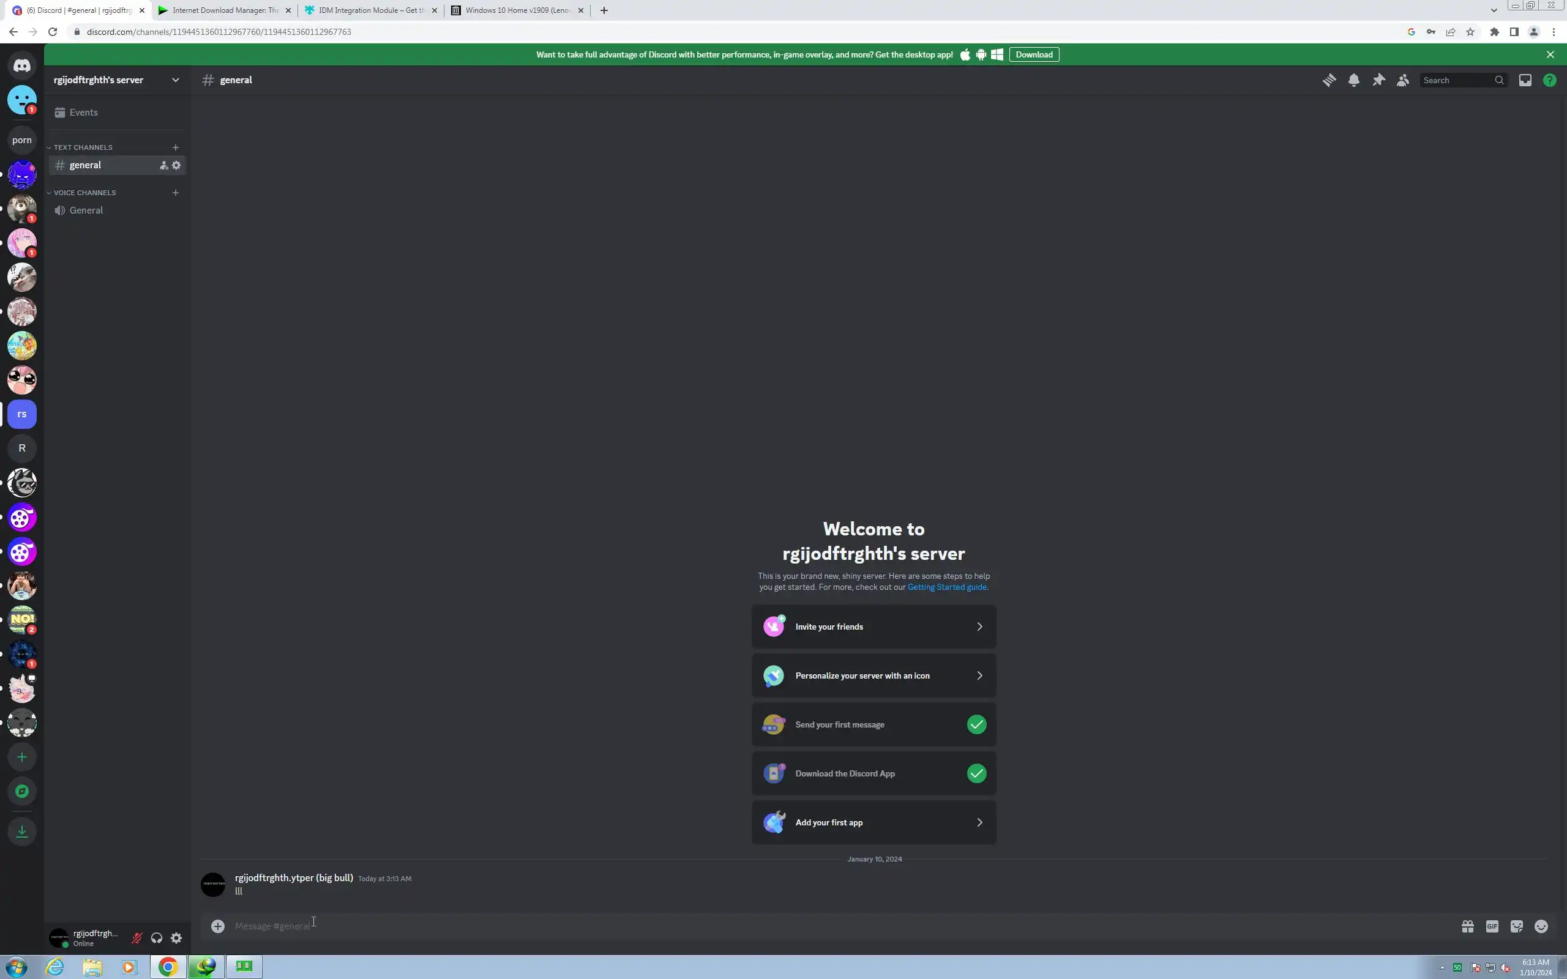1567x979 pixels.
Task: Toggle headphones deafen in user panel
Action: tap(157, 937)
